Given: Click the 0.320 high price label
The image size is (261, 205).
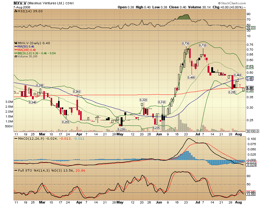Looking at the screenshot, I should (x=143, y=100).
